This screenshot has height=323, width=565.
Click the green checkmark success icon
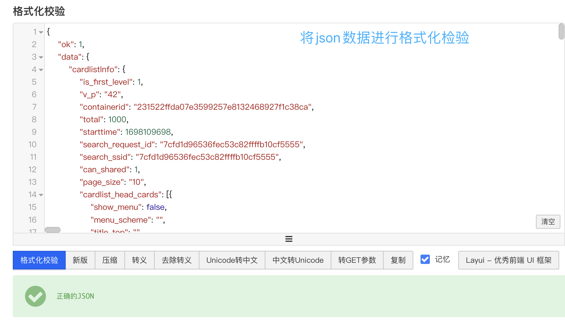coord(35,296)
